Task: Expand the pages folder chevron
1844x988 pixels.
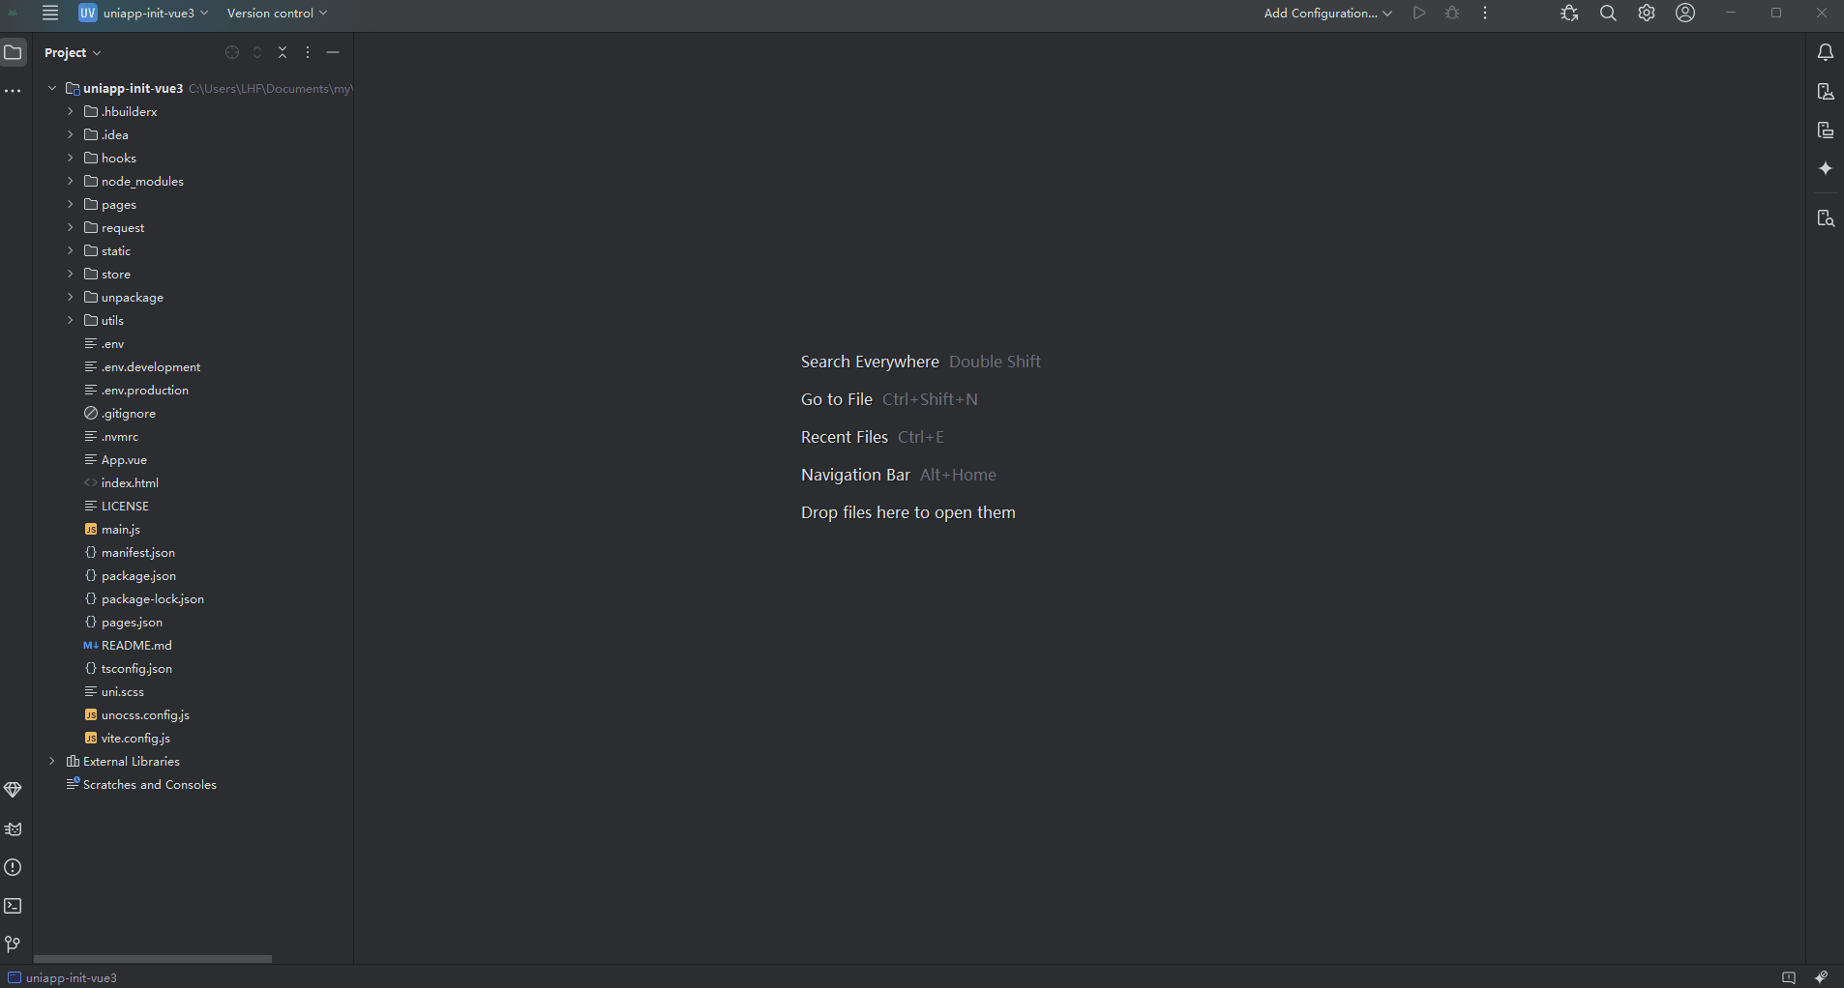Action: point(71,204)
